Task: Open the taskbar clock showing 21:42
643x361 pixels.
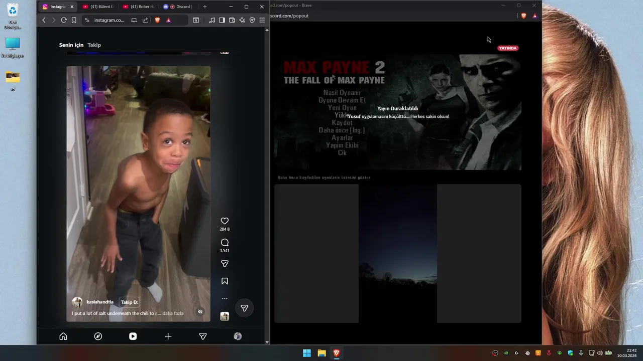Action: click(x=628, y=353)
